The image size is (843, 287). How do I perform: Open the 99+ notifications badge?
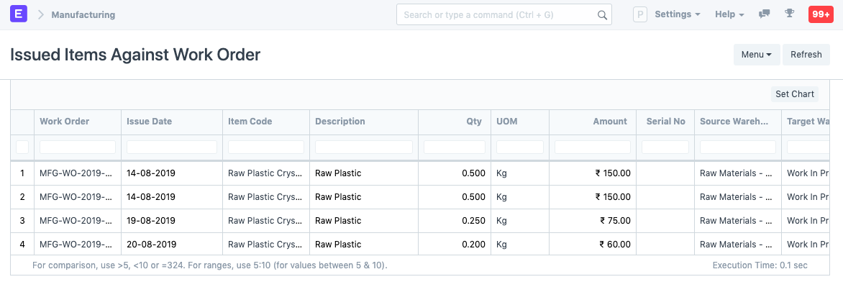click(821, 14)
